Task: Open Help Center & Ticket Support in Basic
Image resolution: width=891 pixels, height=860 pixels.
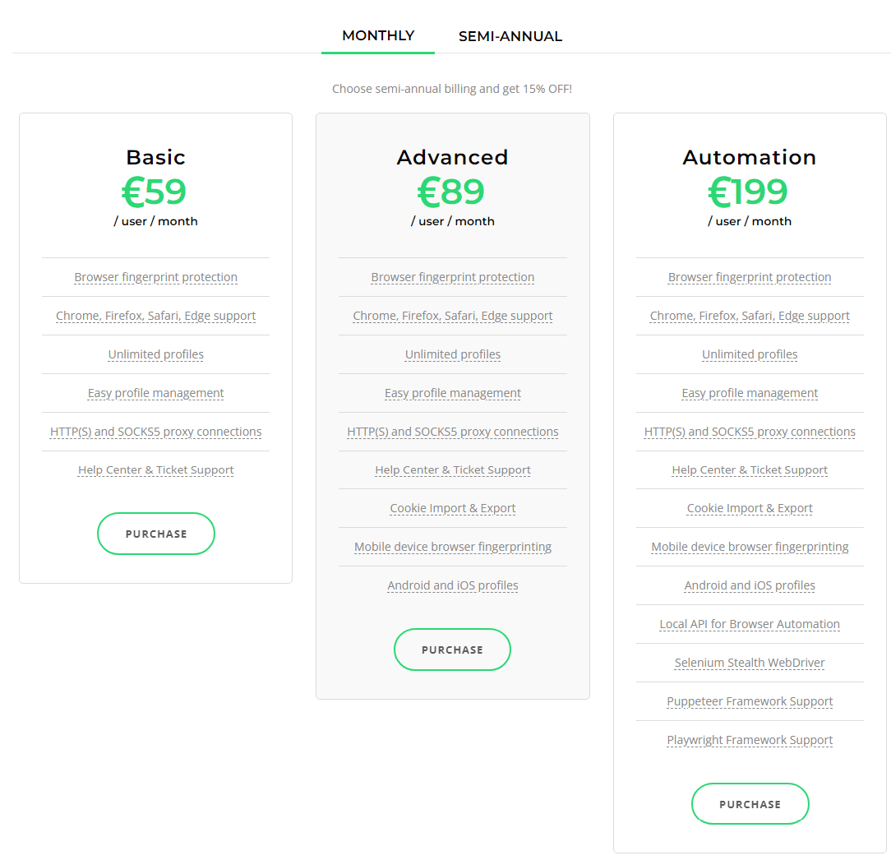Action: 155,469
